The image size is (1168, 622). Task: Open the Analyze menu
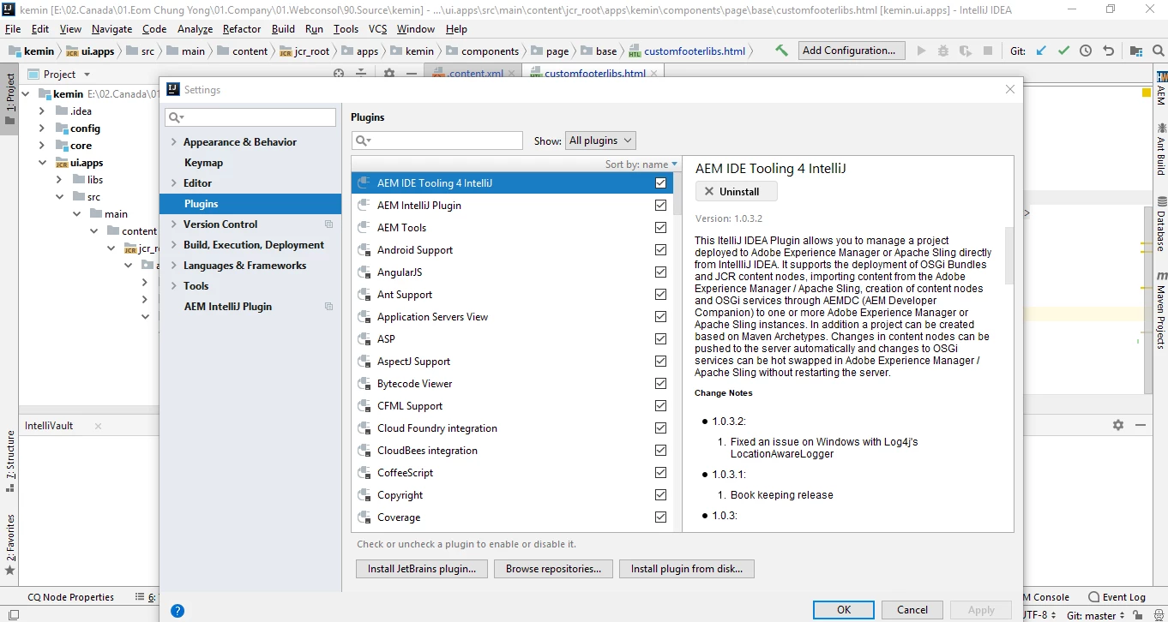(195, 29)
